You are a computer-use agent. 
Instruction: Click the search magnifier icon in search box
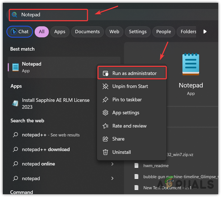coord(14,15)
